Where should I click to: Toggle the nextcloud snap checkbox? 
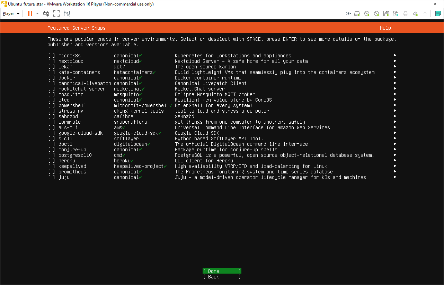tap(52, 61)
